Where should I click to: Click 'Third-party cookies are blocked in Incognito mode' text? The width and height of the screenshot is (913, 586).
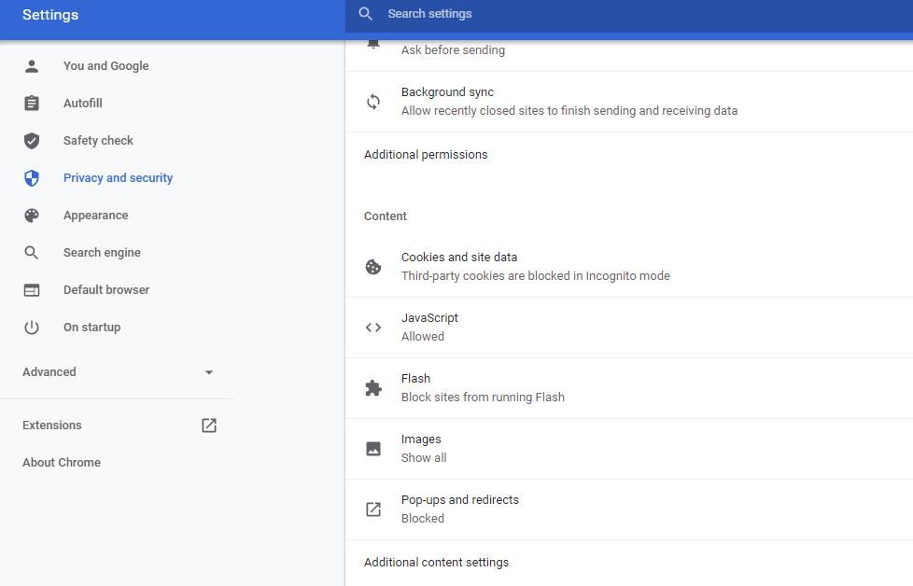coord(536,276)
